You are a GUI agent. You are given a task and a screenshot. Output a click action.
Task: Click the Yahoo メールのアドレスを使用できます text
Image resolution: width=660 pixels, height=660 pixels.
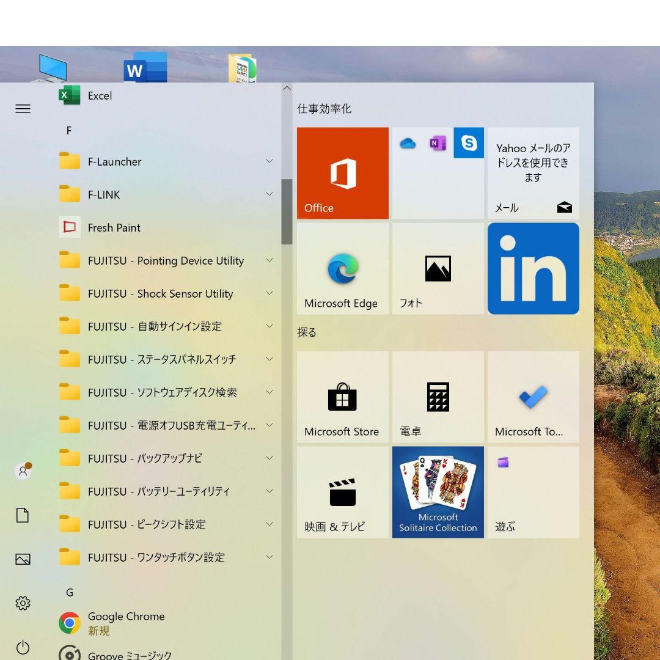[x=533, y=163]
